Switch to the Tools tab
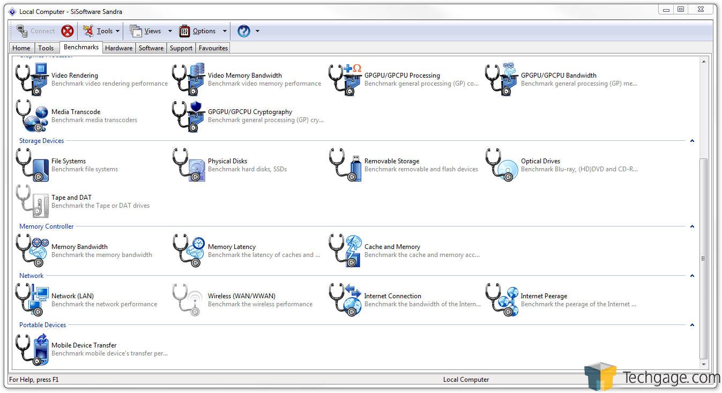Screen dimensions: 722x393 46,48
